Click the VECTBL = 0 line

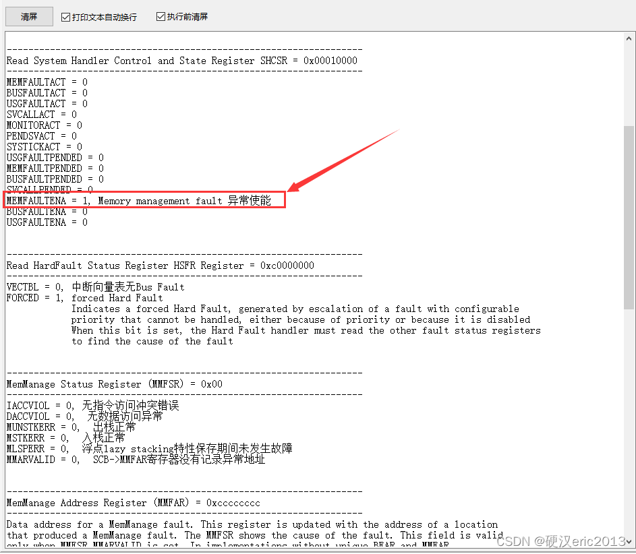point(95,287)
